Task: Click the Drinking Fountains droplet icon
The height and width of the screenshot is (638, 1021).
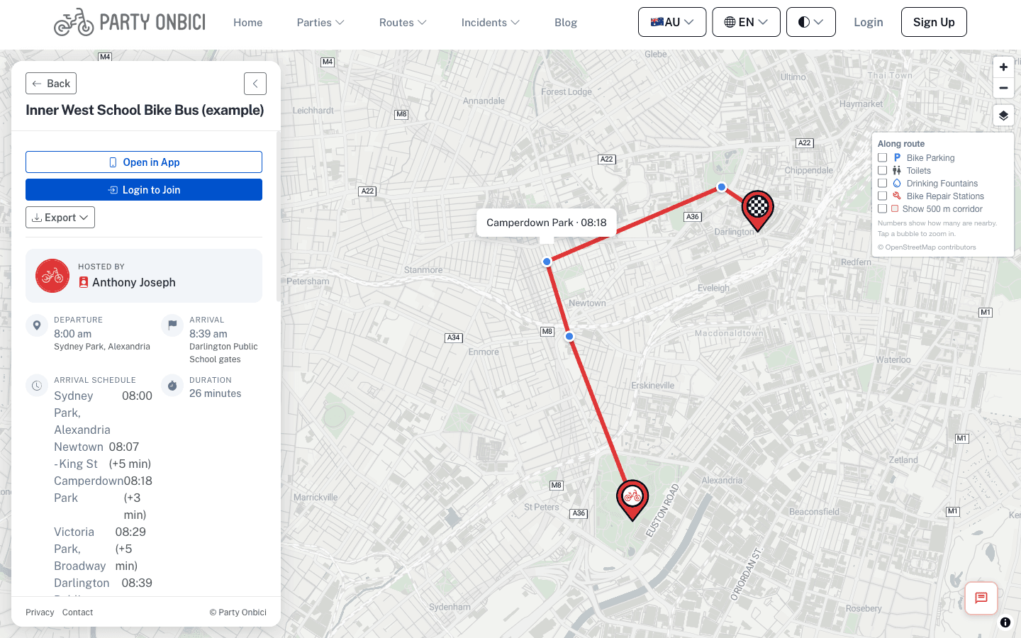Action: coord(897,183)
